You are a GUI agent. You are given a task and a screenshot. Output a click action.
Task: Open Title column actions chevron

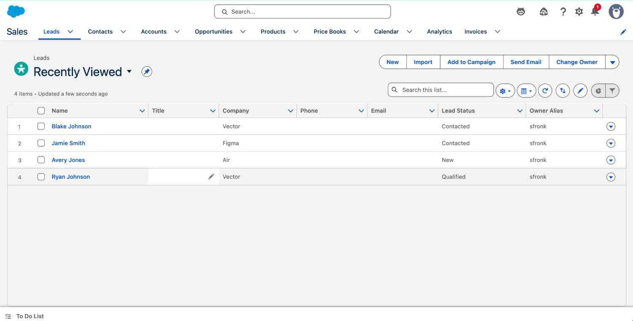point(213,111)
